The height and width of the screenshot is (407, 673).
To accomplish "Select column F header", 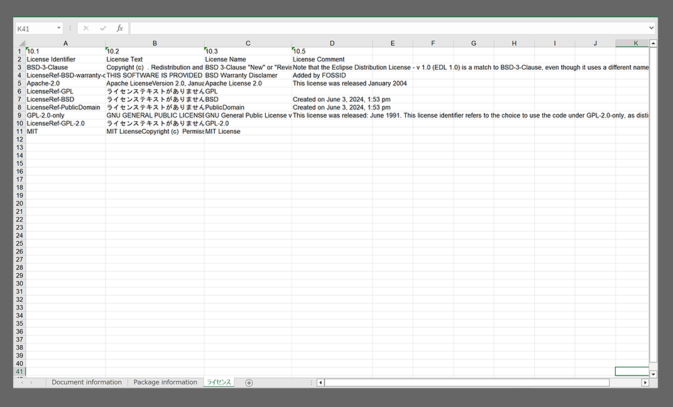I will (x=432, y=43).
